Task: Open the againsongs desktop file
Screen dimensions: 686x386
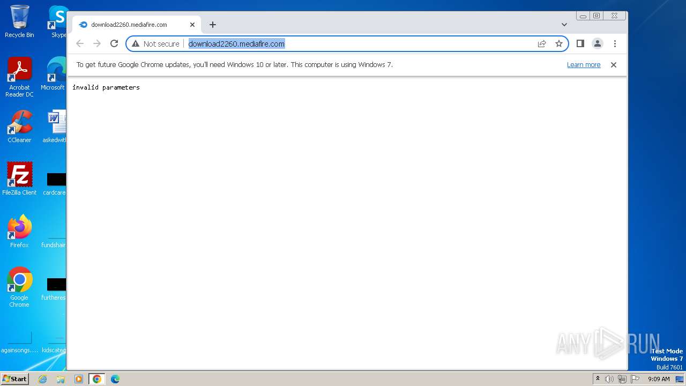Action: 19,343
